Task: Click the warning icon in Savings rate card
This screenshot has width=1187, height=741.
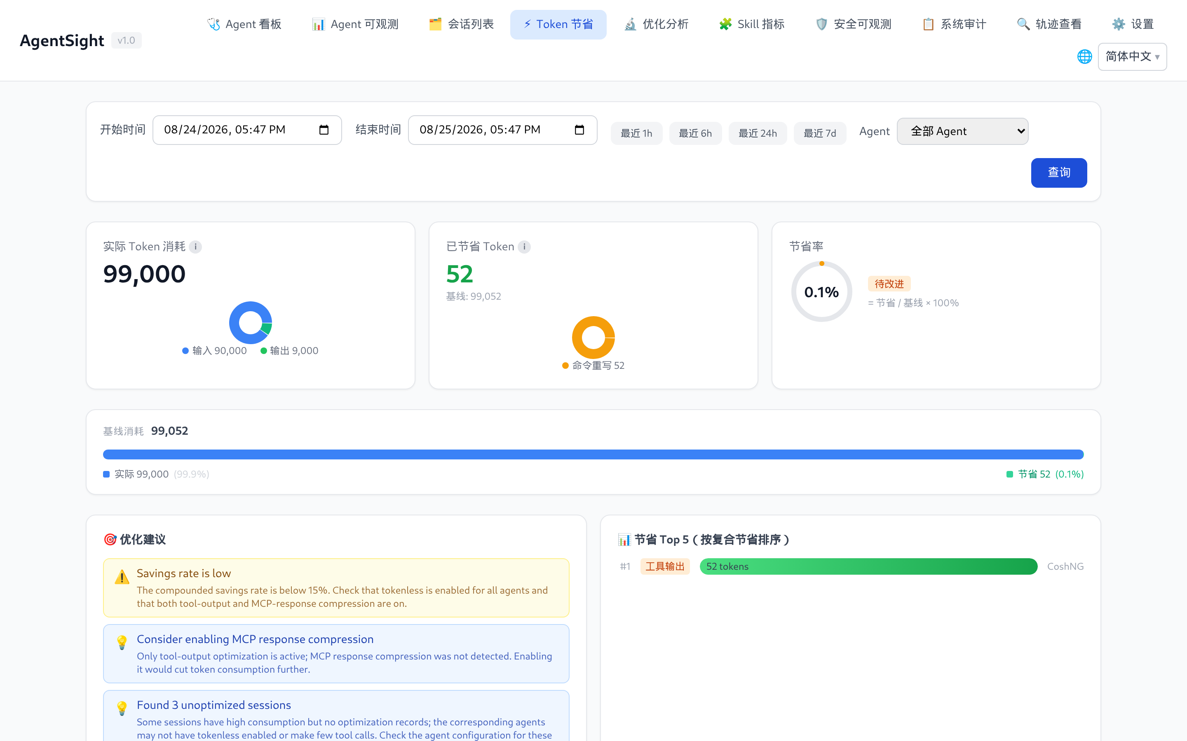Action: 122,577
